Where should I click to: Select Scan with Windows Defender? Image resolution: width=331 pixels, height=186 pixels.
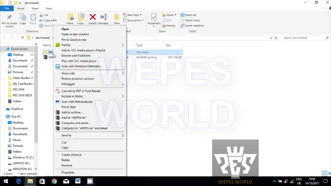click(81, 66)
